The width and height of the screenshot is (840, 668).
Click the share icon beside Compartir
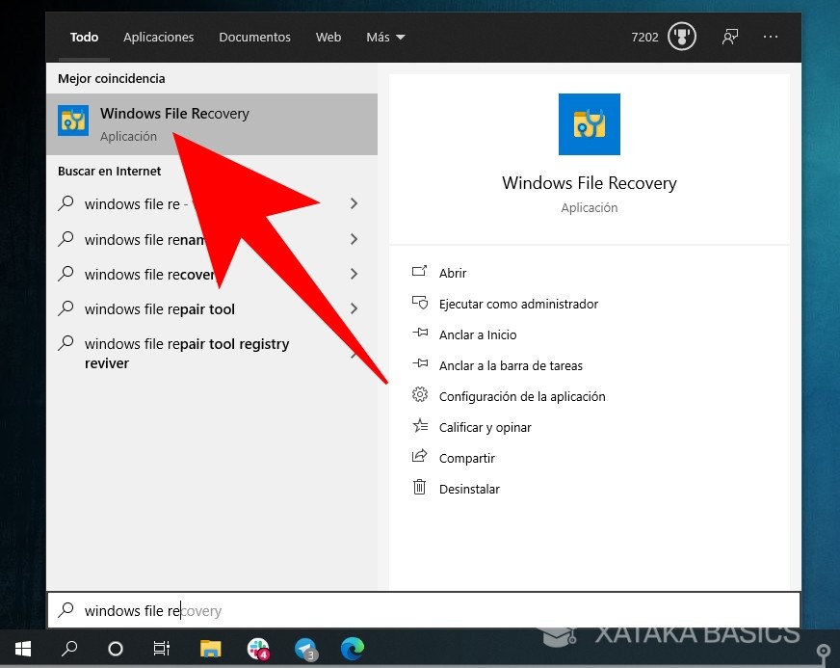point(419,457)
